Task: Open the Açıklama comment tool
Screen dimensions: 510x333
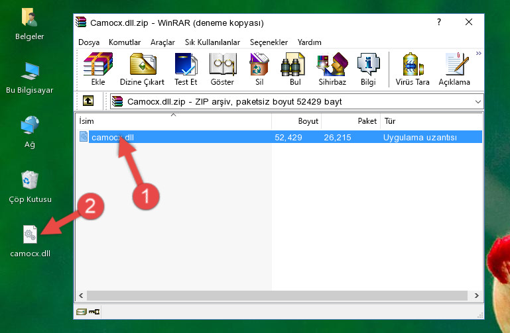Action: tap(454, 69)
